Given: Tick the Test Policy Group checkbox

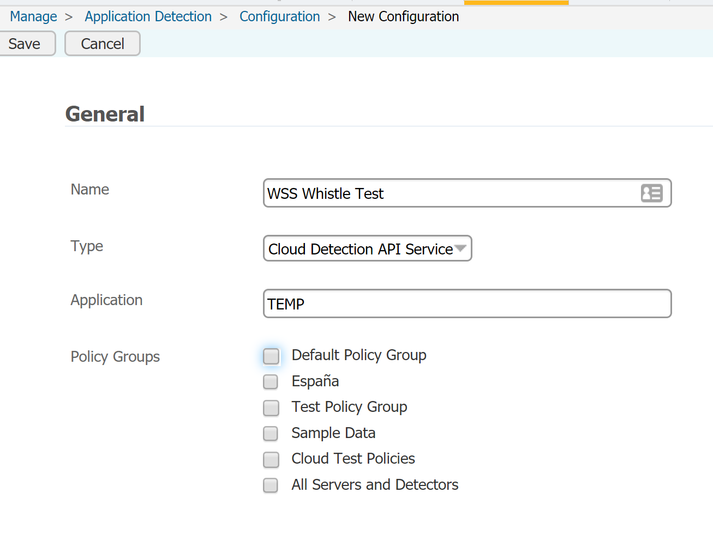Looking at the screenshot, I should coord(271,408).
